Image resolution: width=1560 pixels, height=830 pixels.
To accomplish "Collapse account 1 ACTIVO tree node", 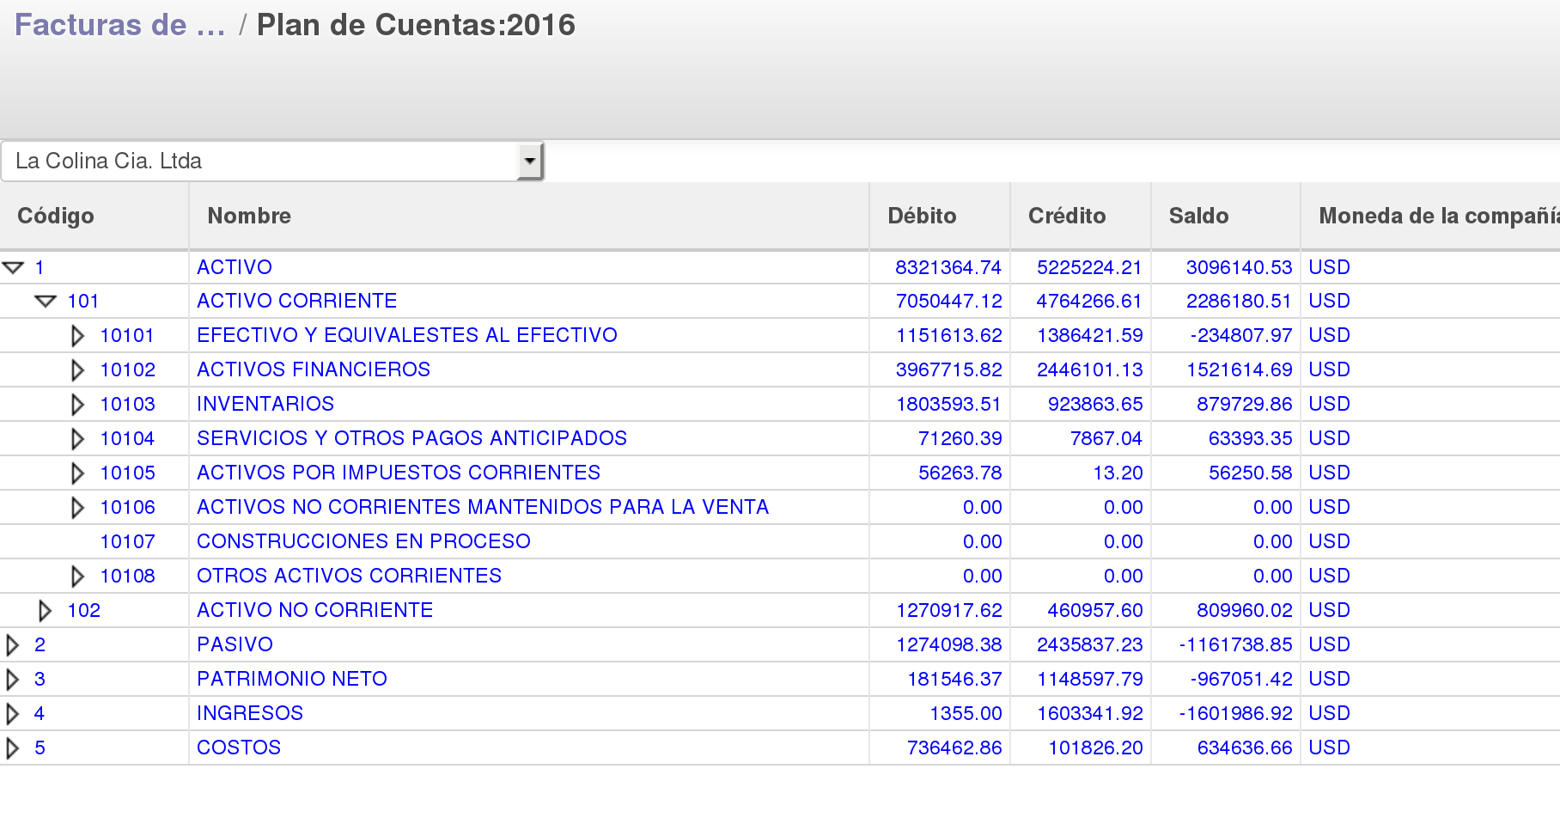I will tap(13, 267).
